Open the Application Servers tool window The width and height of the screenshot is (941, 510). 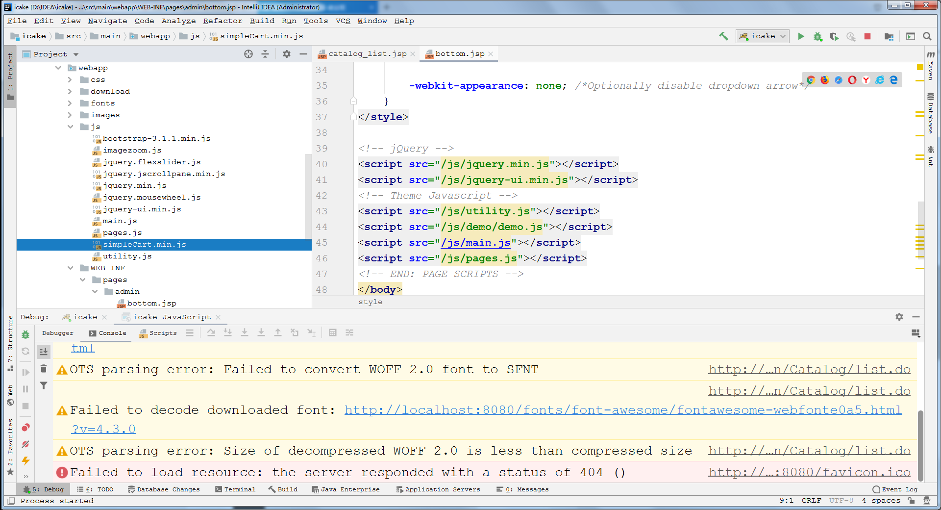point(438,489)
